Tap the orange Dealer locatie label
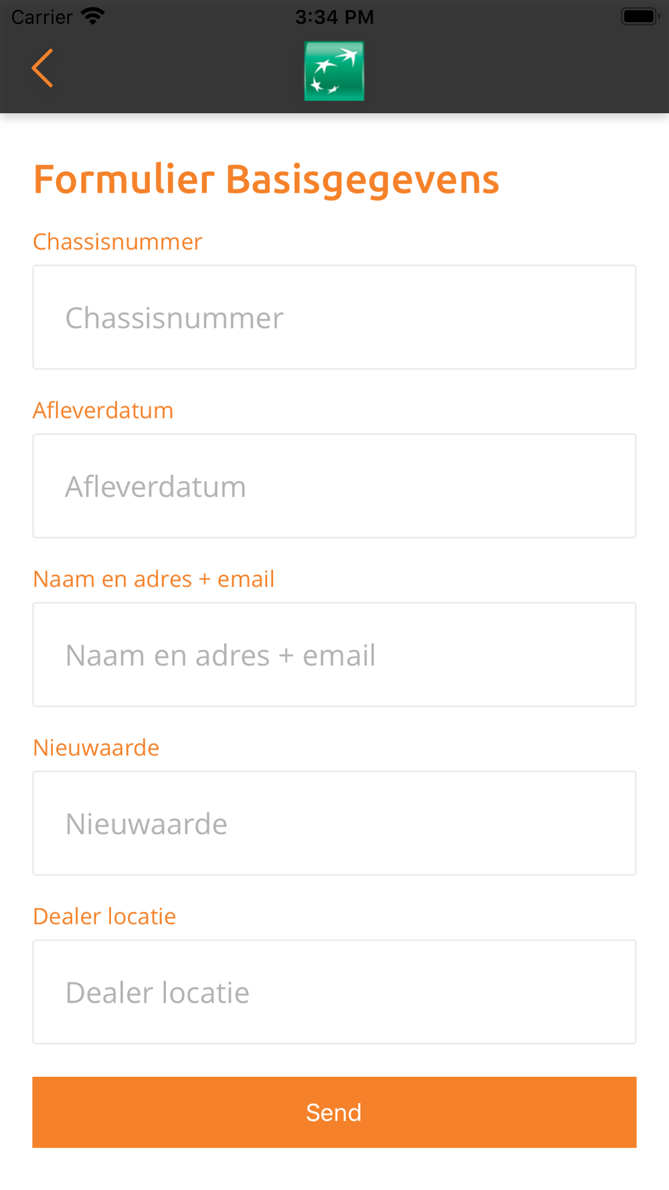 (x=105, y=916)
